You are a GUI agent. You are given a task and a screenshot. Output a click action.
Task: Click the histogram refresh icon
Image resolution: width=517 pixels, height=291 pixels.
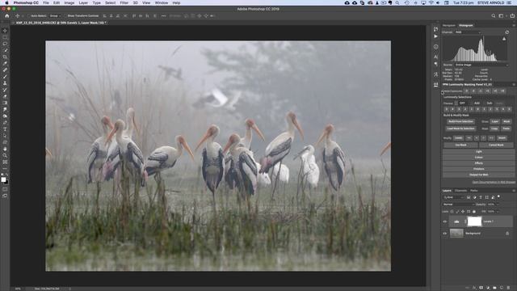coord(506,32)
